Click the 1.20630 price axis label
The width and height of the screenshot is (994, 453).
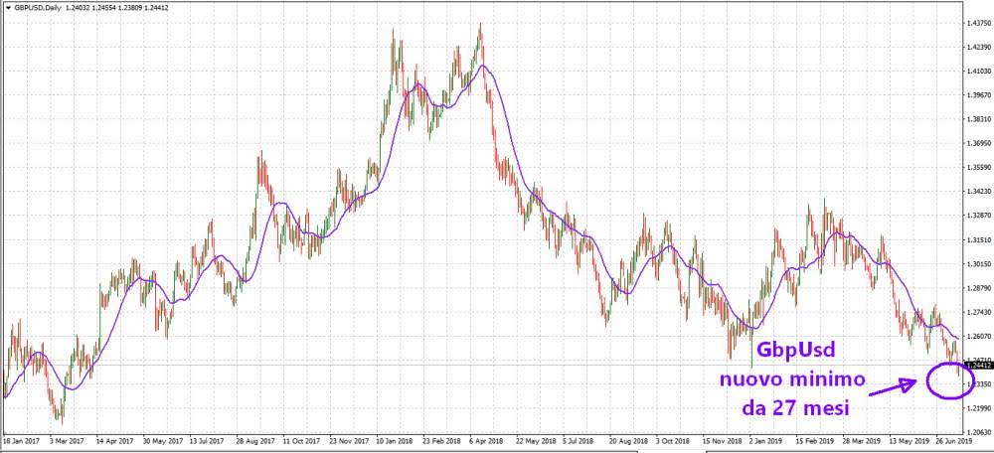tap(977, 432)
